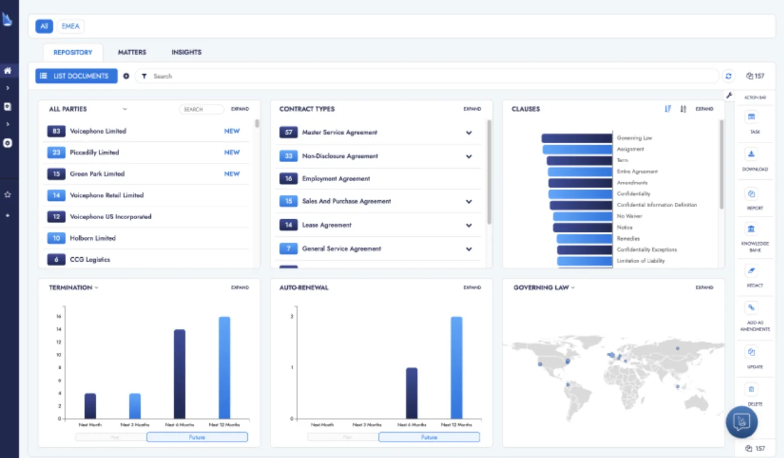
Task: Click the Report icon in action bar
Action: (x=751, y=193)
